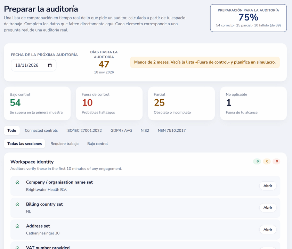
Task: Click the red badge showing 0 in Workspace identity
Action: (277, 161)
